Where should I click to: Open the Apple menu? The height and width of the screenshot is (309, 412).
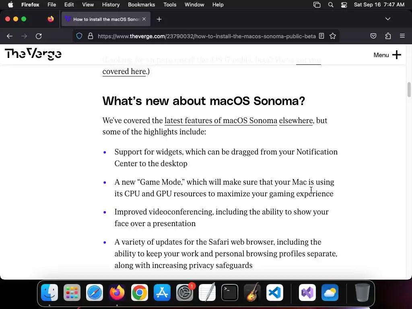[x=10, y=5]
